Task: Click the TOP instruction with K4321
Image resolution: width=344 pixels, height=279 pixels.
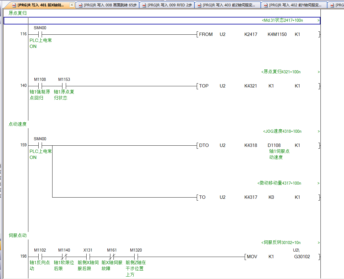Action: 204,86
